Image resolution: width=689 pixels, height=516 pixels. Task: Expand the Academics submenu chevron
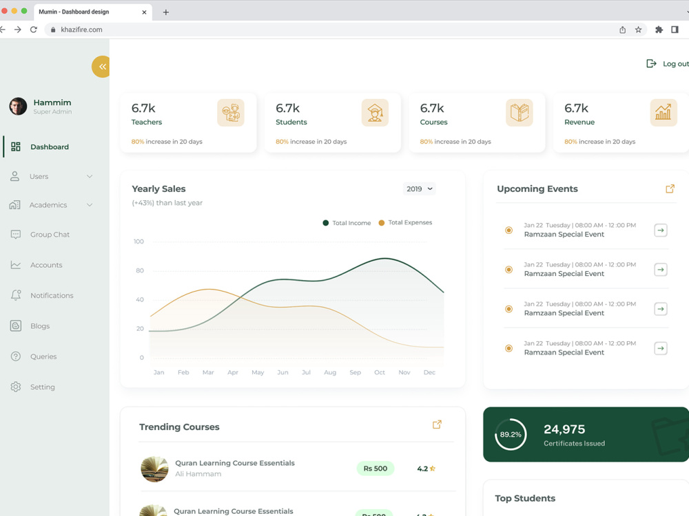point(90,205)
